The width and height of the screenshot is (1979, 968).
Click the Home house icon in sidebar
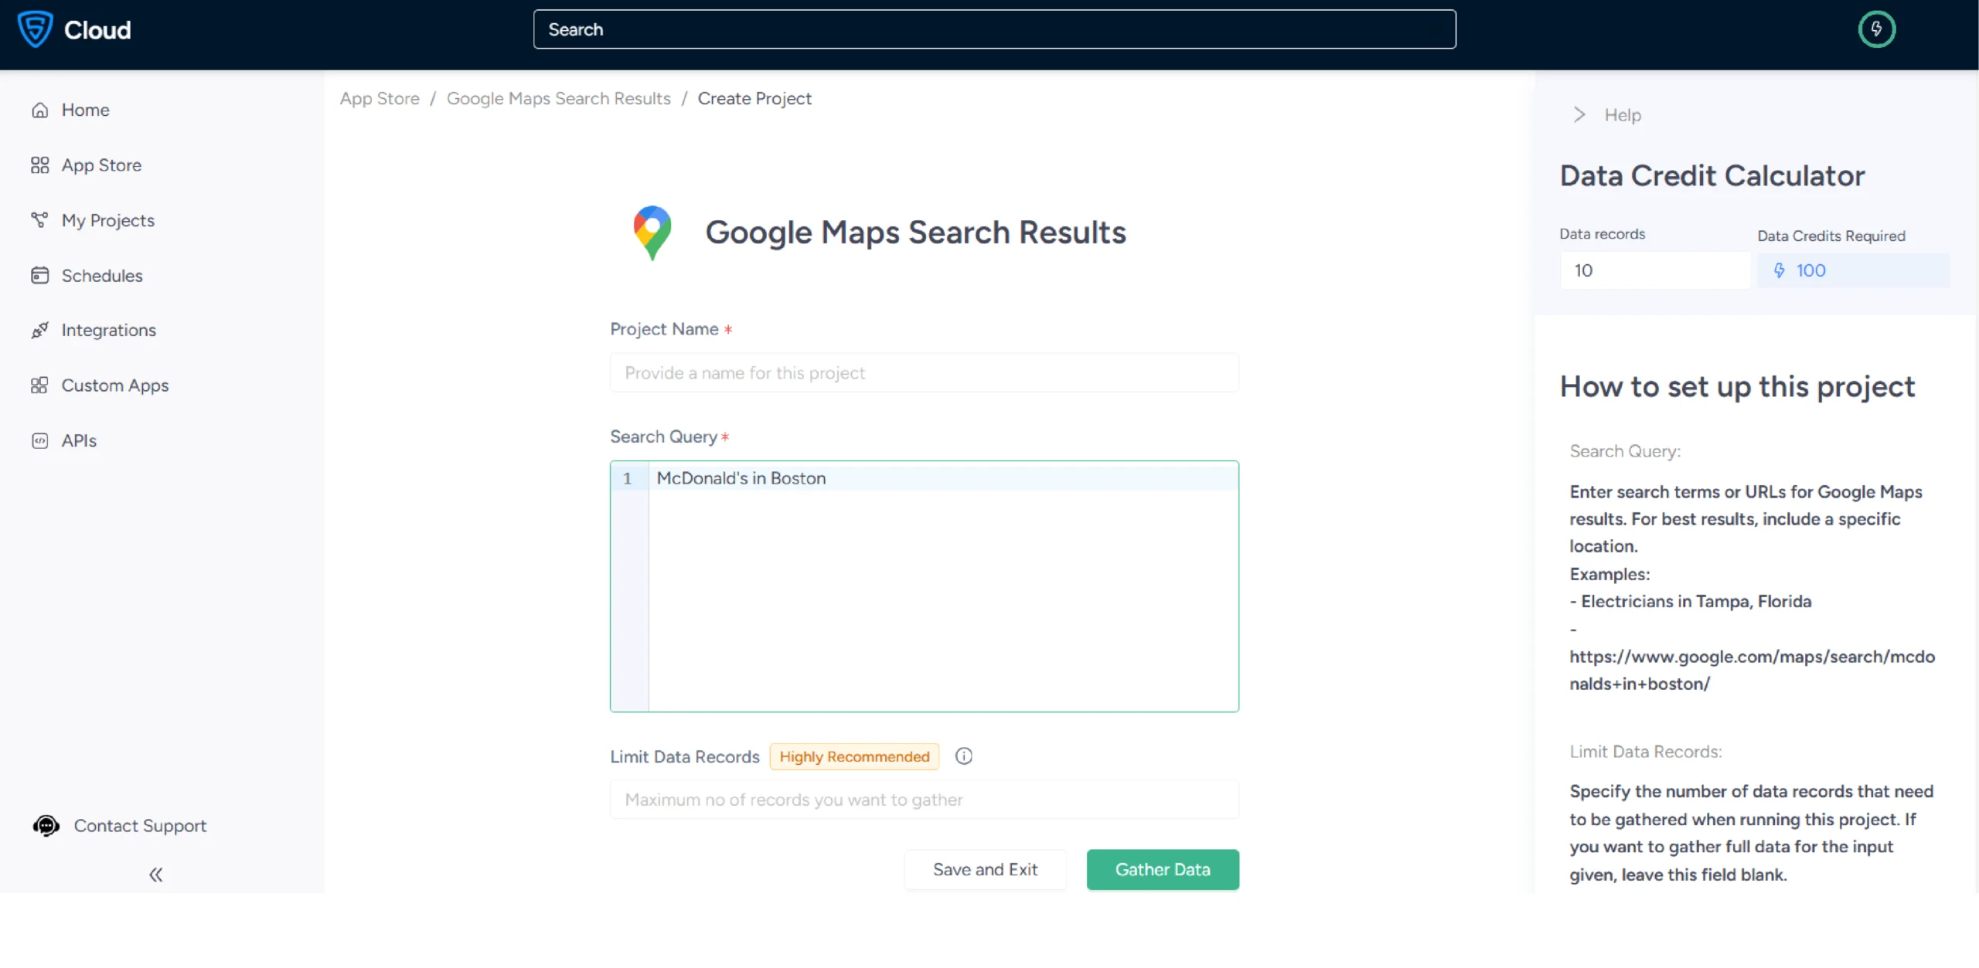pyautogui.click(x=40, y=110)
